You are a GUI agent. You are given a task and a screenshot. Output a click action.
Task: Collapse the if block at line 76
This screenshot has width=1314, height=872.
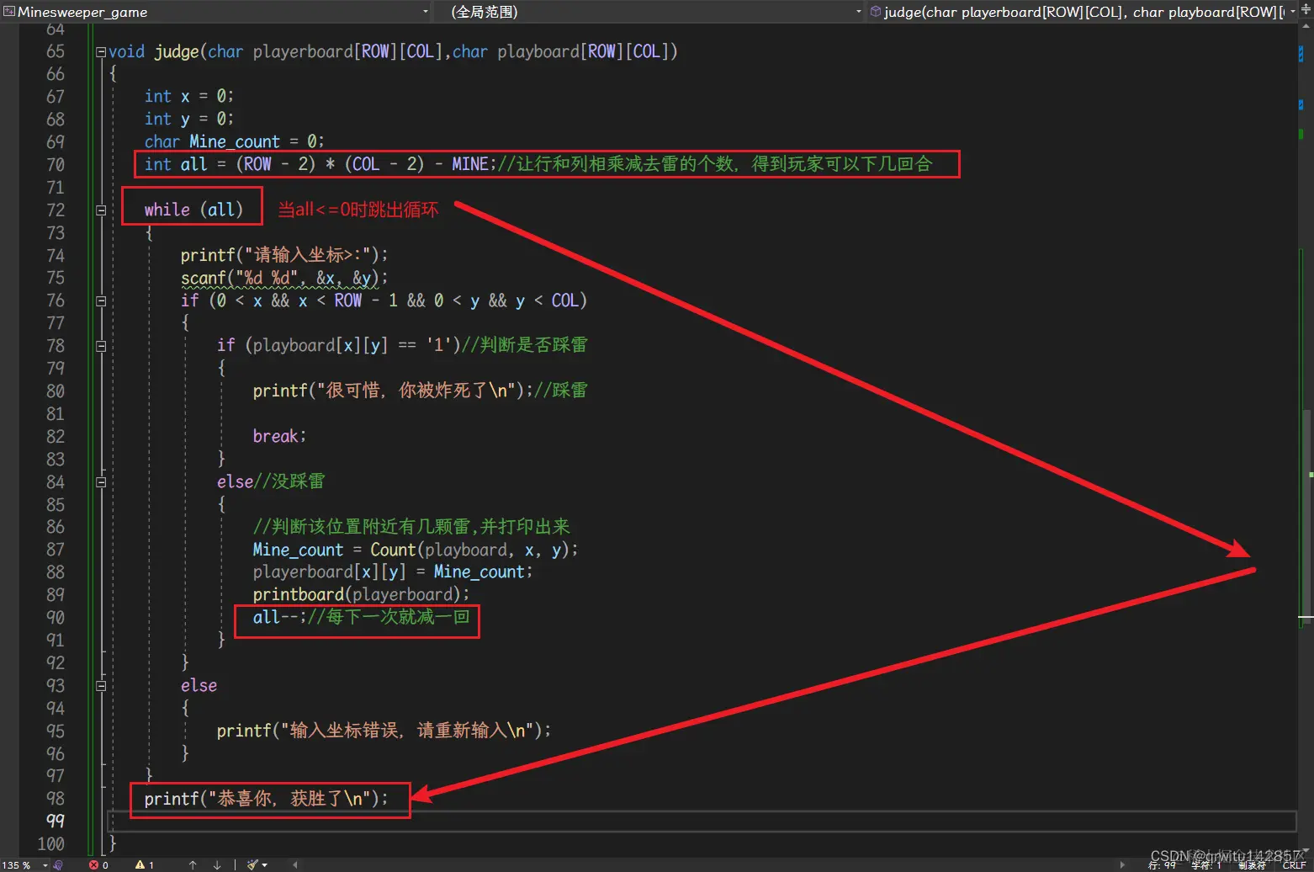[101, 300]
